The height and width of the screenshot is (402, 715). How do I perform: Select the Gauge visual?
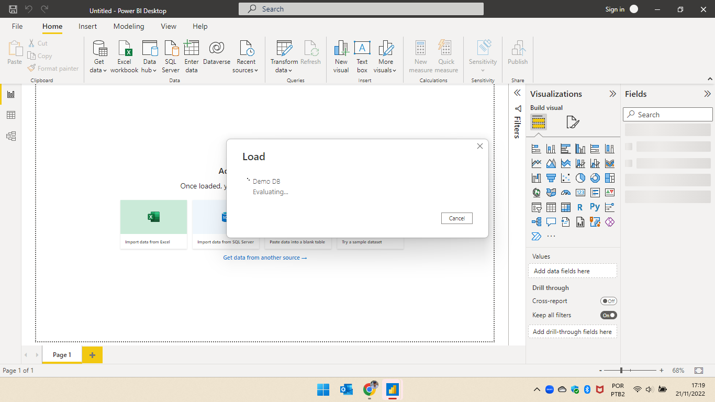click(x=565, y=193)
